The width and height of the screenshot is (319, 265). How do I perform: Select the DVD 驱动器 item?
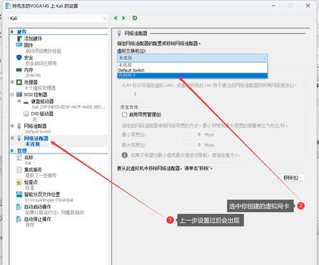pyautogui.click(x=42, y=113)
